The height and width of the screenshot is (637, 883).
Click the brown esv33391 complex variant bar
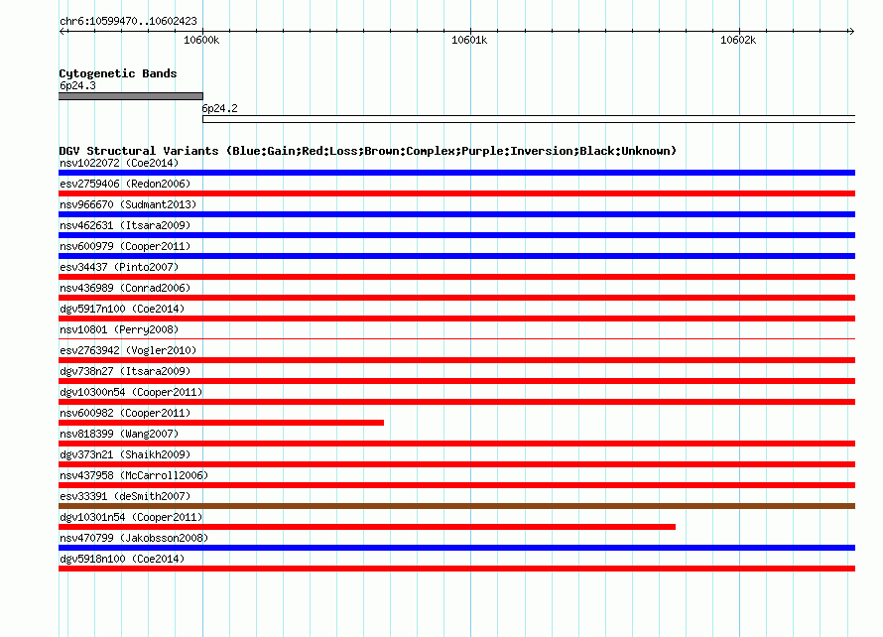(456, 506)
